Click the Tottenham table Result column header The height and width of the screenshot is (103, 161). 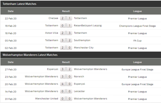tap(66, 11)
